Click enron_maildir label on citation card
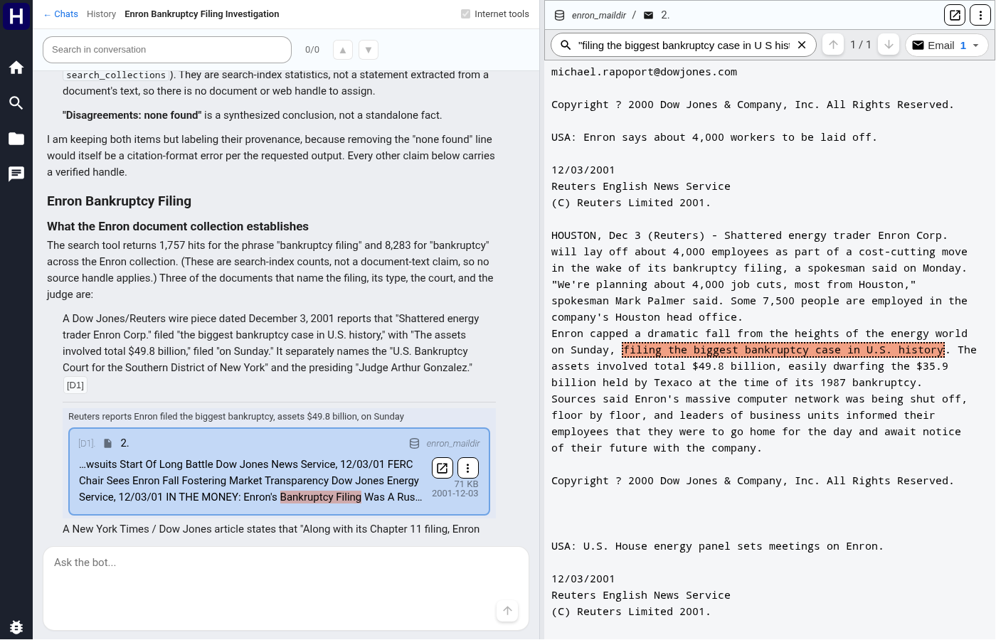This screenshot has height=640, width=996. (453, 444)
